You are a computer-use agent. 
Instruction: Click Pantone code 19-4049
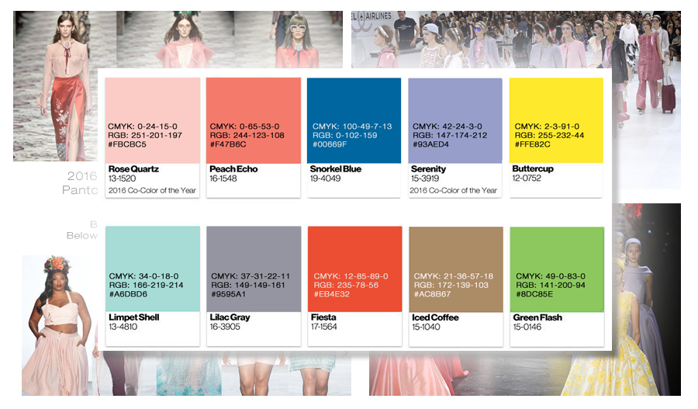click(326, 179)
